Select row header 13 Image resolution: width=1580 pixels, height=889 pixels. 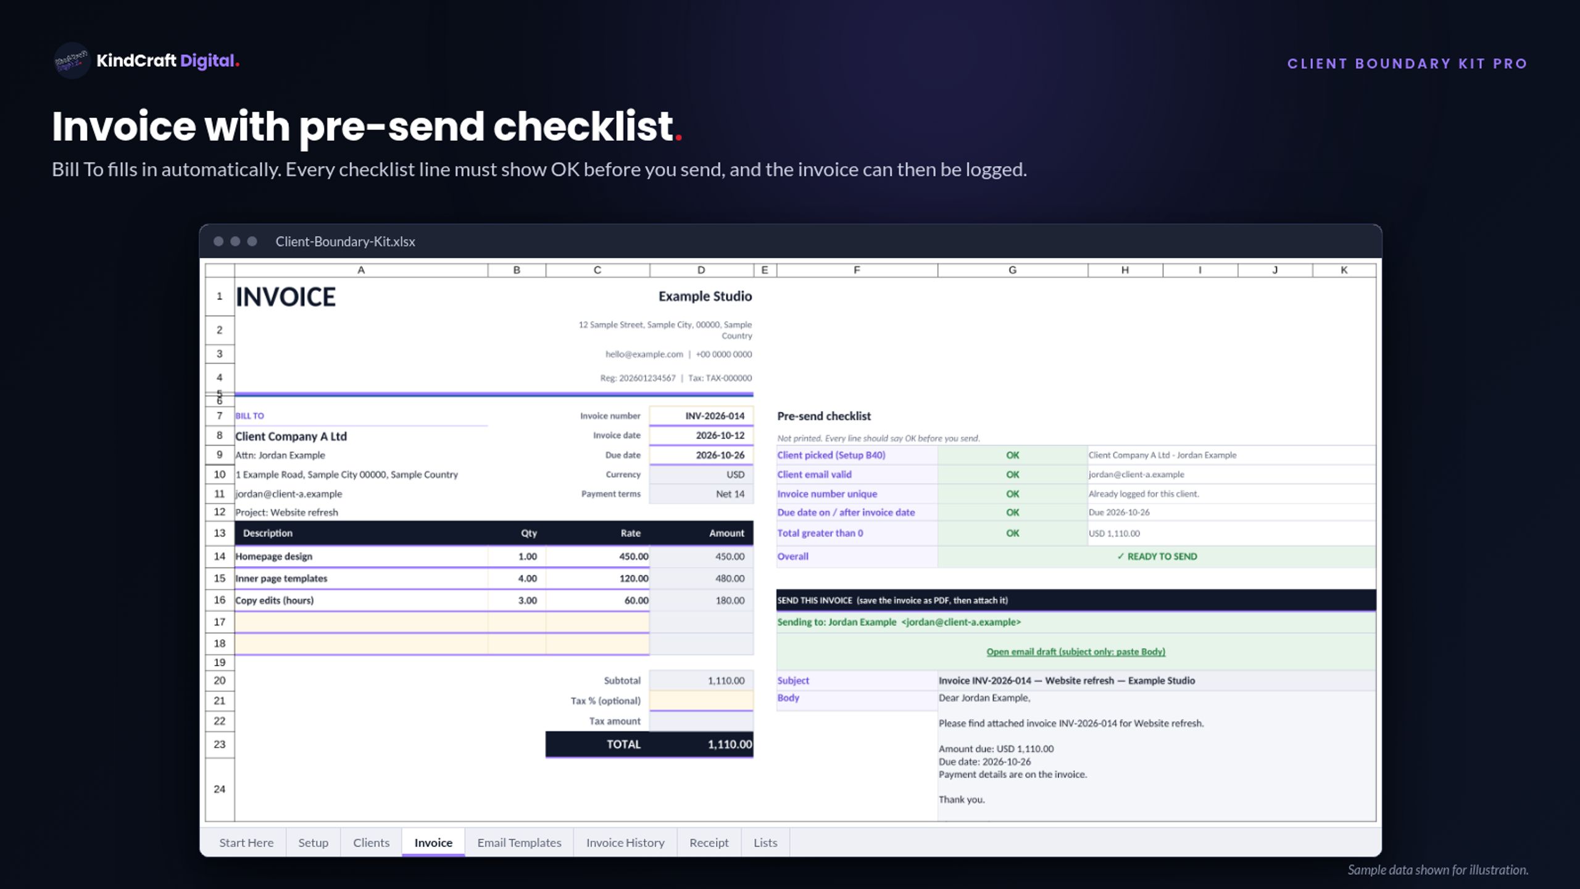pyautogui.click(x=220, y=533)
